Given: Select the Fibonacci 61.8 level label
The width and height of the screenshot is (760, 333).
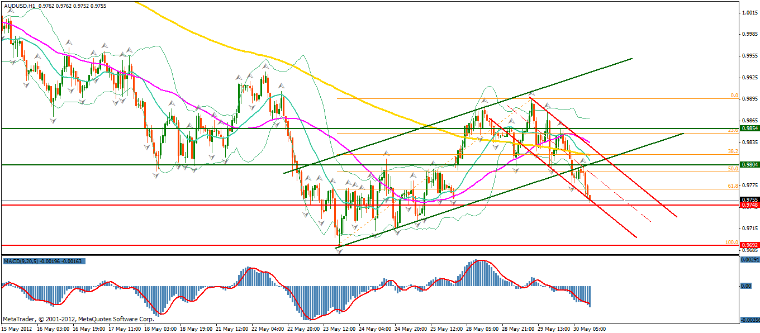Looking at the screenshot, I should click(x=733, y=185).
